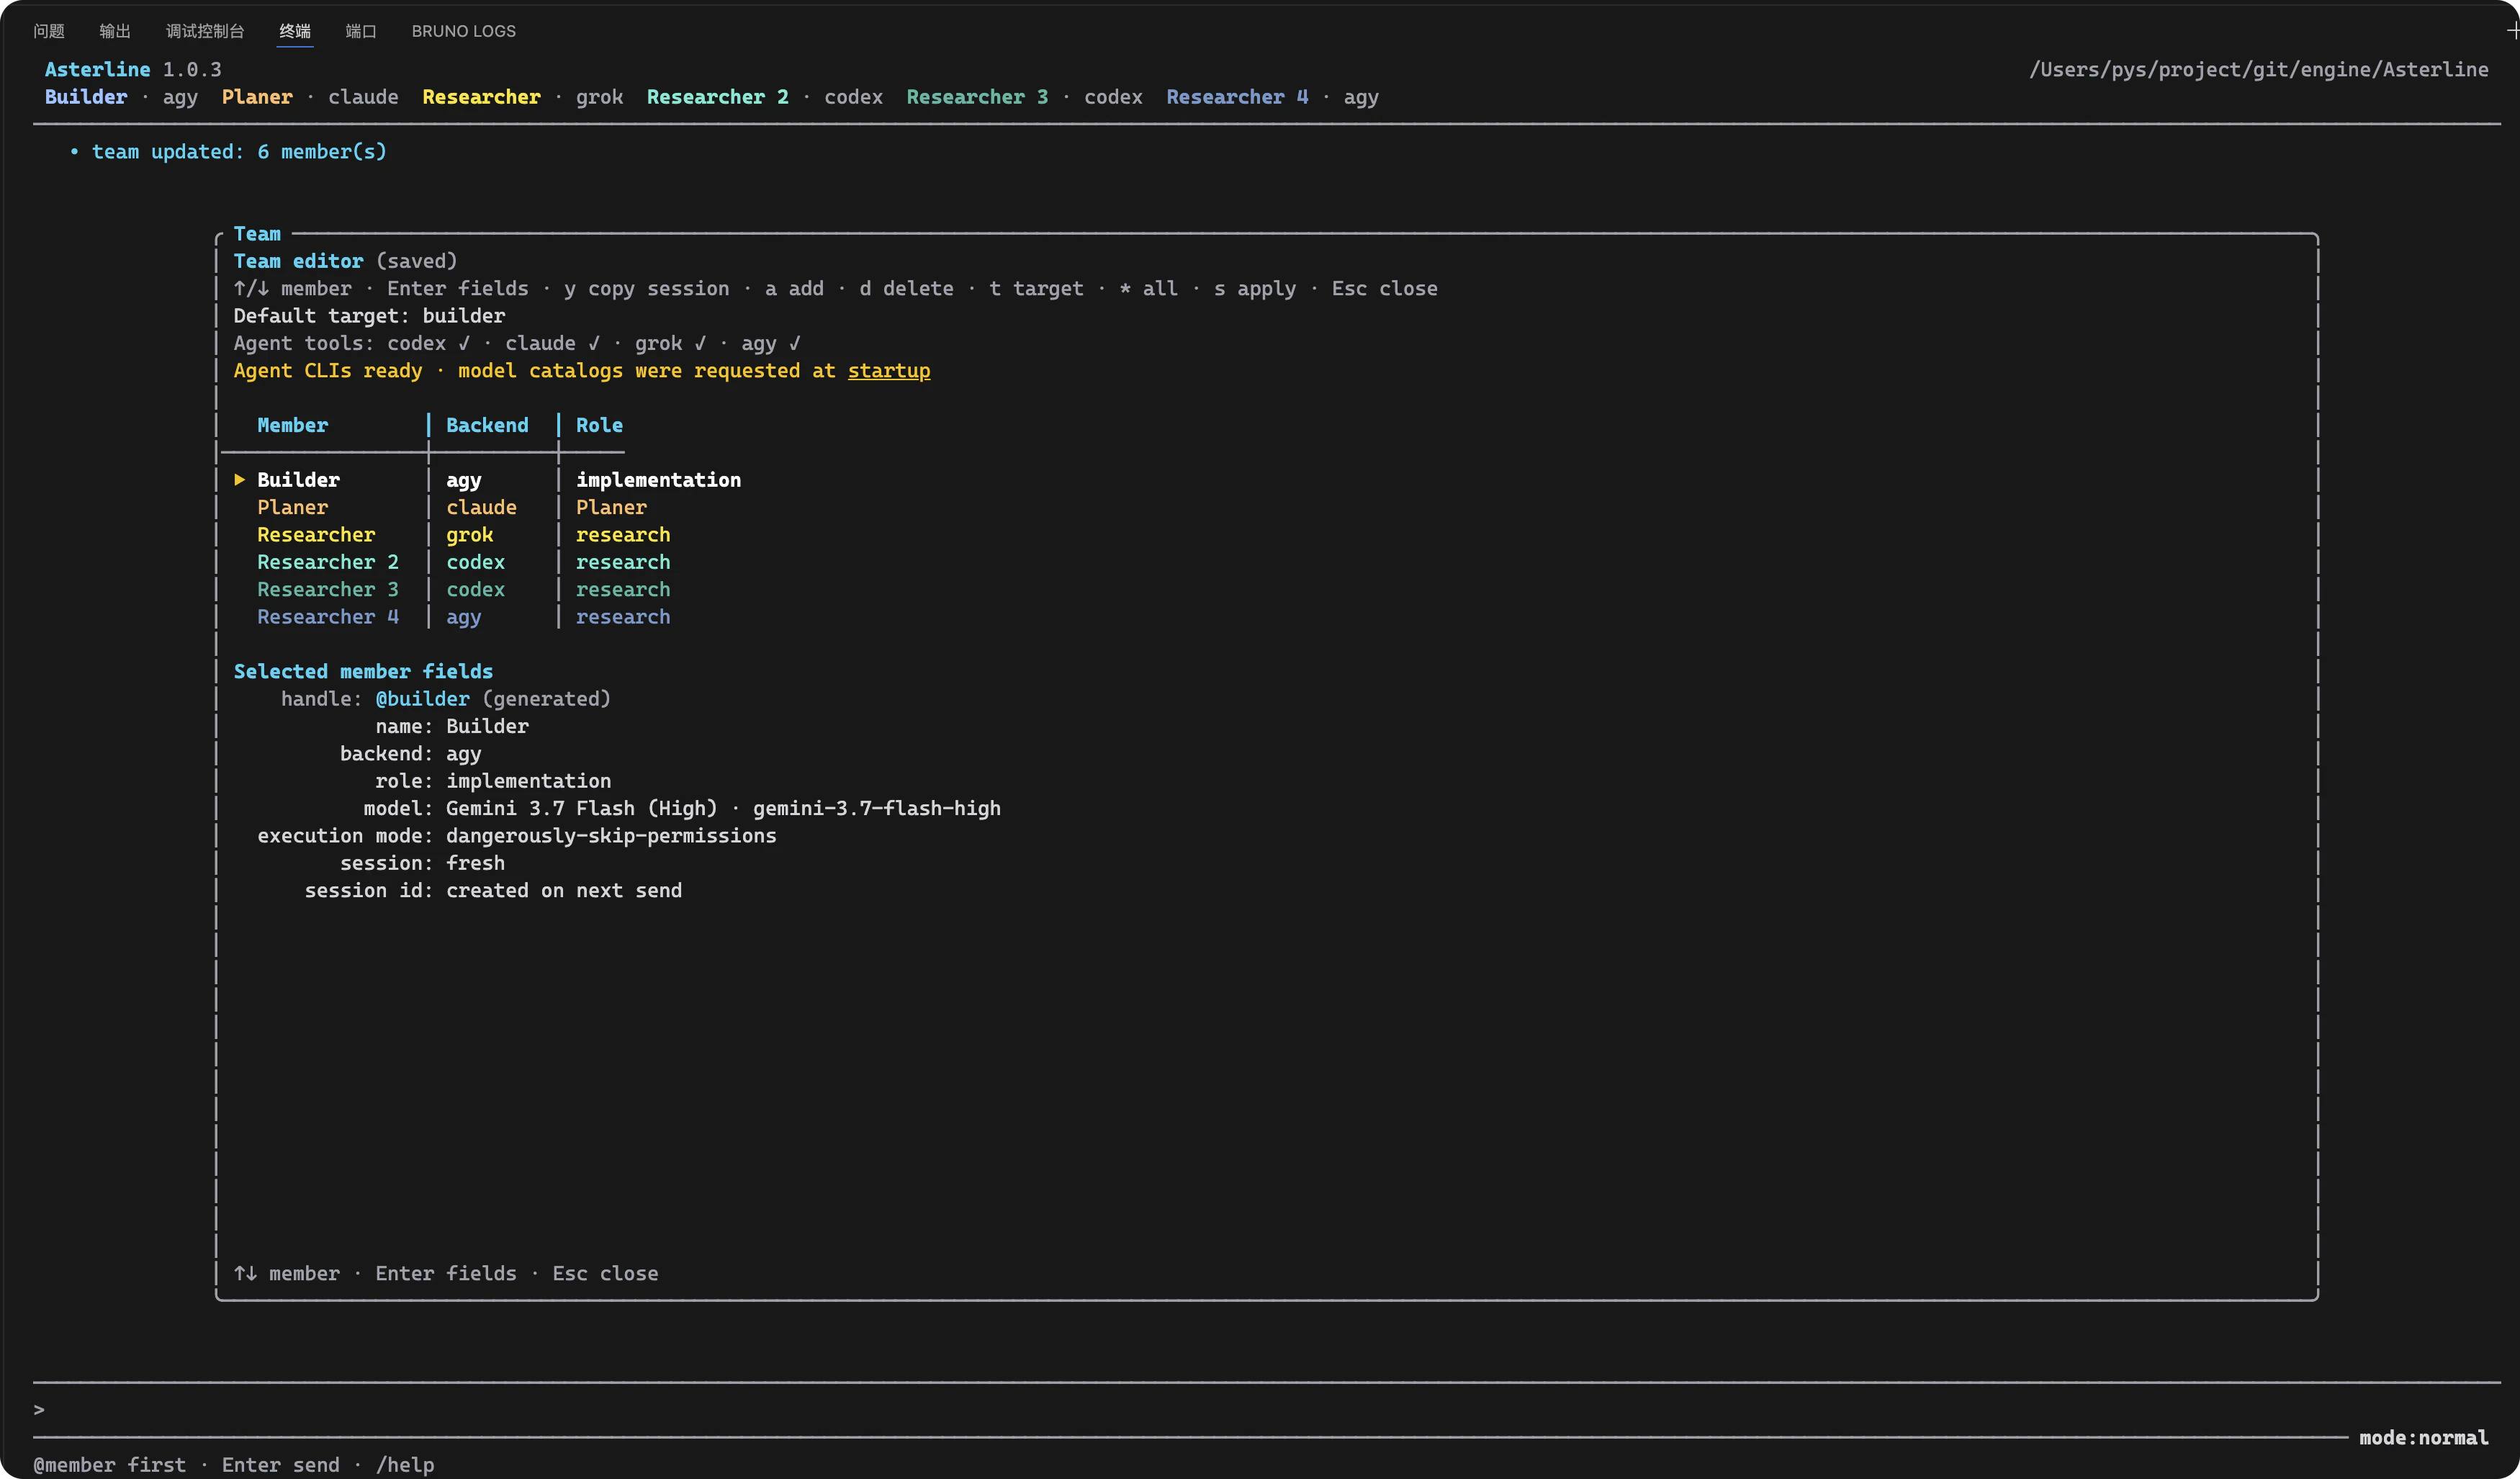Click the mode:normal status indicator
The image size is (2520, 1479).
2424,1438
